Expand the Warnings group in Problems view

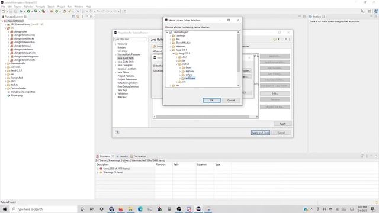[98, 172]
